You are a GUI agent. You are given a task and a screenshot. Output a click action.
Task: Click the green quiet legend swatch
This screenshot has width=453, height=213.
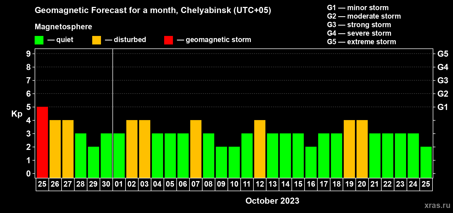pyautogui.click(x=39, y=40)
